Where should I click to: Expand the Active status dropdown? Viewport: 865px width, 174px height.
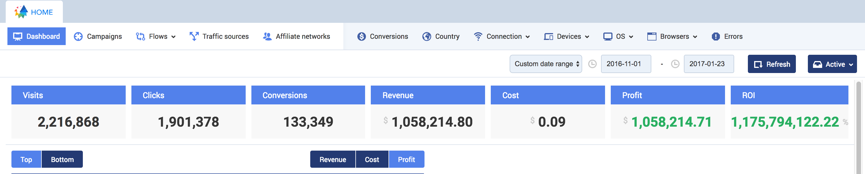click(832, 64)
